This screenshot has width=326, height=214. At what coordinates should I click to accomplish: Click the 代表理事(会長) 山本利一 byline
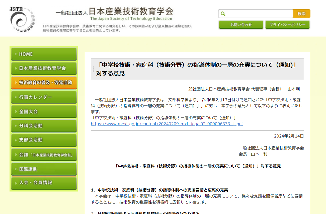tap(244, 89)
